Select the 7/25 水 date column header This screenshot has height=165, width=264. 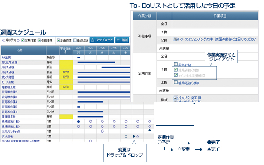102,50
